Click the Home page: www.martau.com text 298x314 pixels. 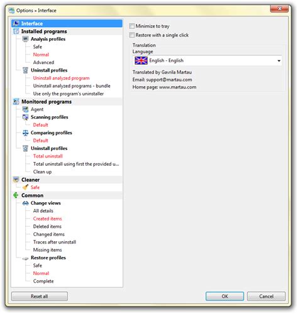[164, 87]
